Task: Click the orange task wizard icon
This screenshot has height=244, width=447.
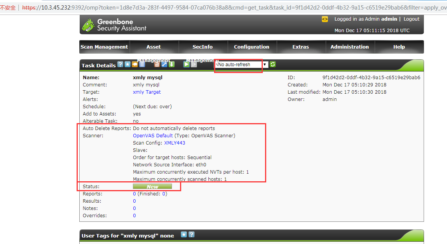Action: (x=134, y=64)
